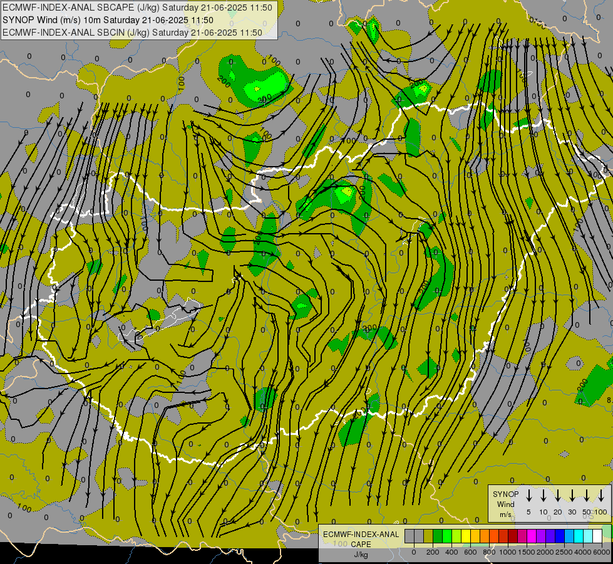Pick the dark green CAPE scale swatch
The width and height of the screenshot is (613, 564).
[438, 536]
